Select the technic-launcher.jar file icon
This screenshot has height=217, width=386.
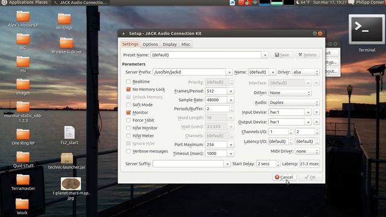(x=67, y=158)
